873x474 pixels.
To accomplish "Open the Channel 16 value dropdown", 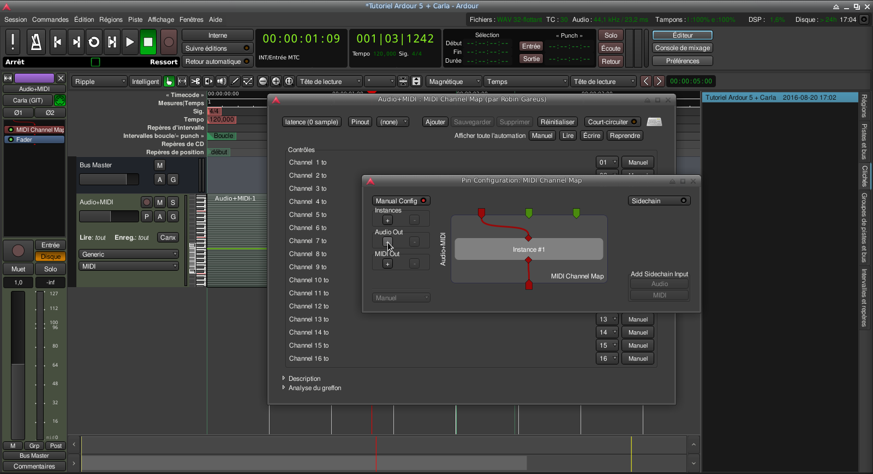I will (x=607, y=358).
